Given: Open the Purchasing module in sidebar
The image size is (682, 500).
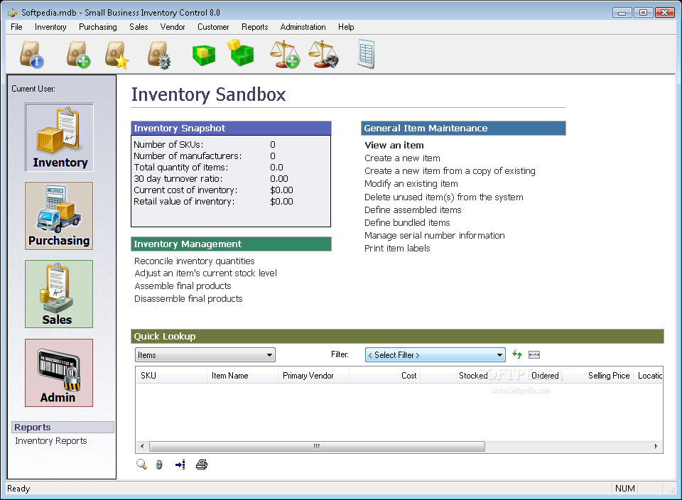Looking at the screenshot, I should [59, 216].
